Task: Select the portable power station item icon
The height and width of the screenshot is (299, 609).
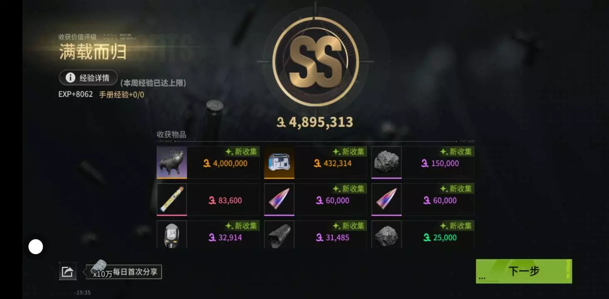Action: (279, 162)
